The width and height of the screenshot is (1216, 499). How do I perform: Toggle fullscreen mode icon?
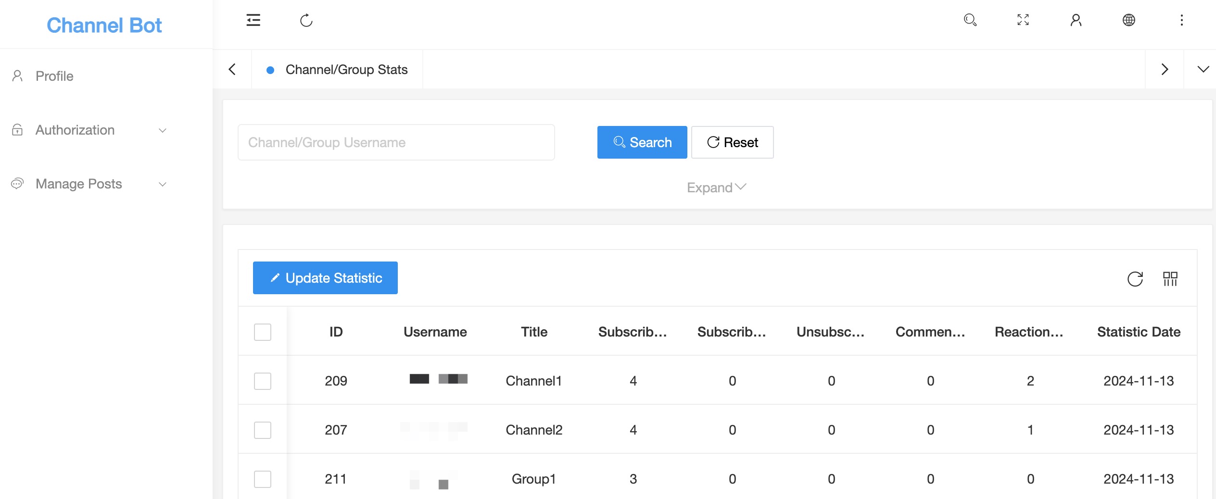(x=1023, y=20)
